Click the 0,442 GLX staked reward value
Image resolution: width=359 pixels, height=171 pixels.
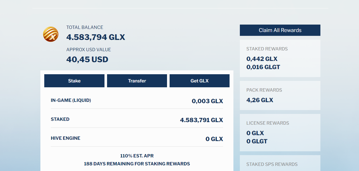point(262,59)
